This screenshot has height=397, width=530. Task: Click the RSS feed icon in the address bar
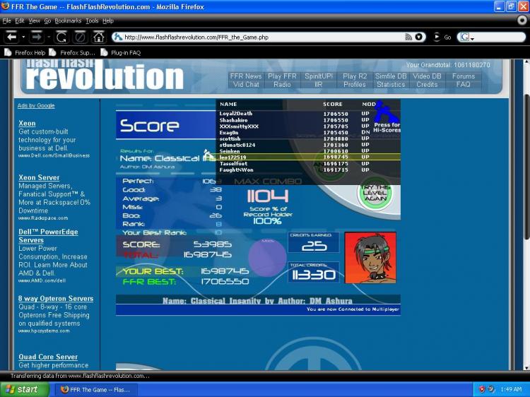point(408,37)
